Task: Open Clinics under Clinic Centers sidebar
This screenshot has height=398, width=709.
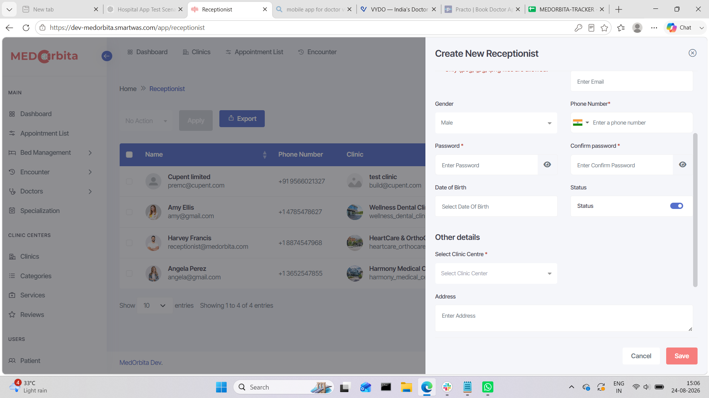Action: coord(30,256)
